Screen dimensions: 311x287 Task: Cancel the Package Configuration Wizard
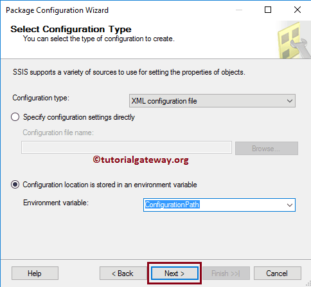coord(278,273)
